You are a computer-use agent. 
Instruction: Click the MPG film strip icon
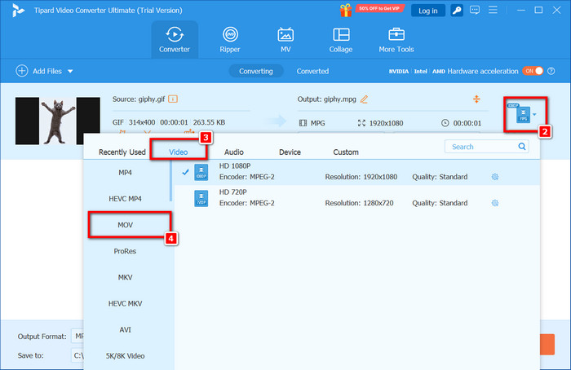pos(303,123)
